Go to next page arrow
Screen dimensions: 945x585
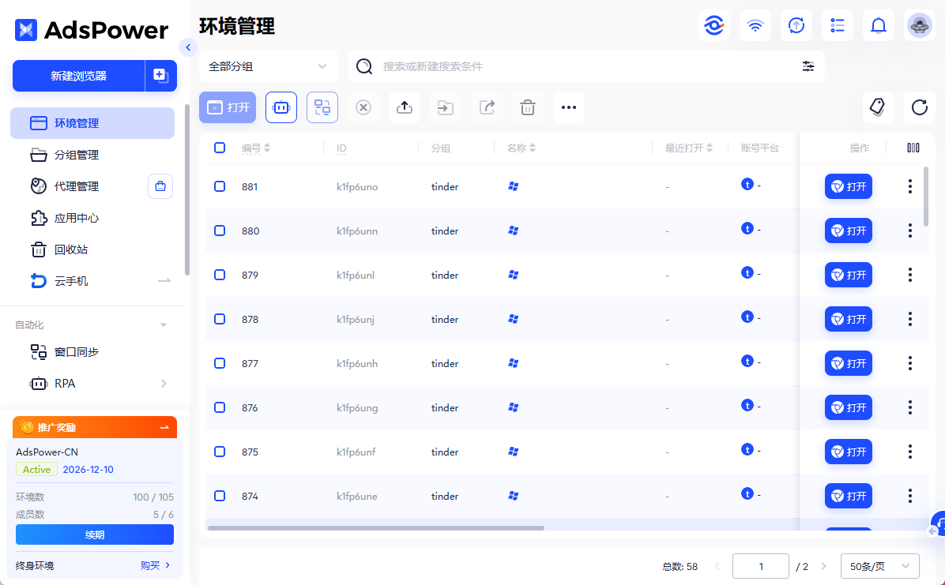(x=824, y=566)
